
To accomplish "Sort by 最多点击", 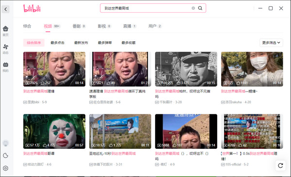I will (57, 43).
